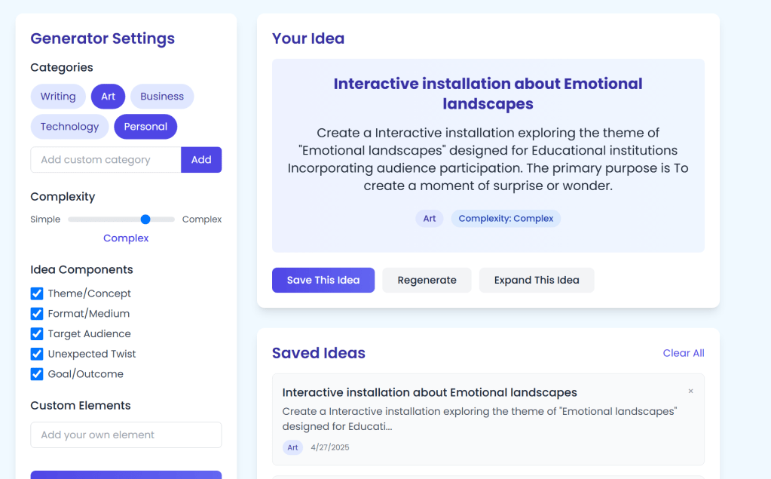Uncheck the Goal/Outcome checkbox
The height and width of the screenshot is (479, 771).
pos(37,374)
